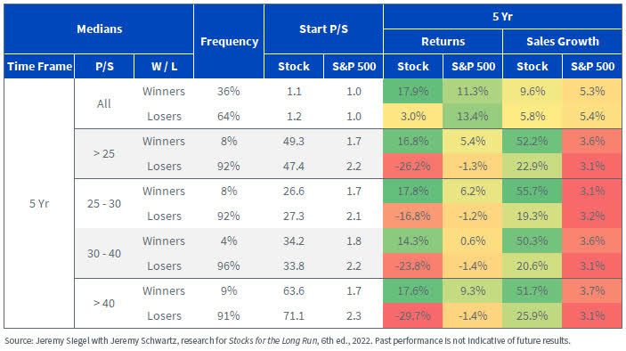Select the W / L column header
626x351 pixels.
coord(164,66)
